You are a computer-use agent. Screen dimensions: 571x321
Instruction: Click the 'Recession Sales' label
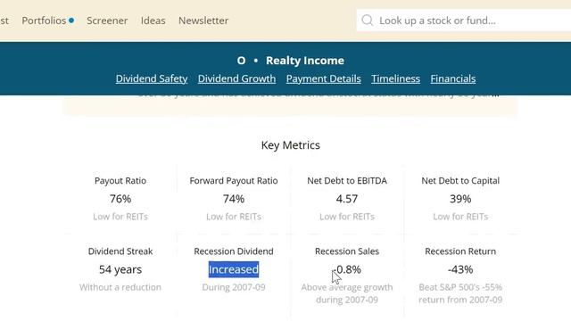click(347, 251)
